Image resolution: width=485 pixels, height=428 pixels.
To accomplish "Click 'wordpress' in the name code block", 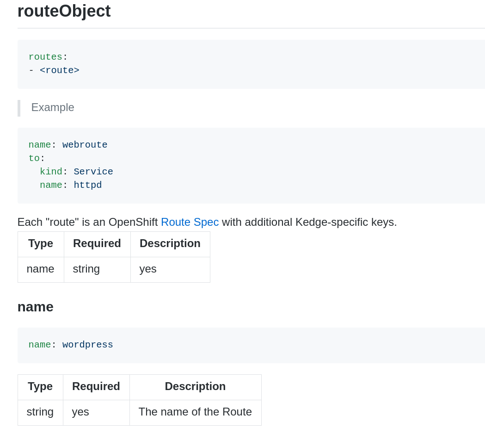I will point(87,345).
